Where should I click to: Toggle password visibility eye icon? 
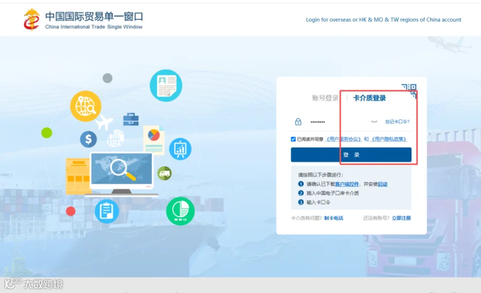pos(374,122)
